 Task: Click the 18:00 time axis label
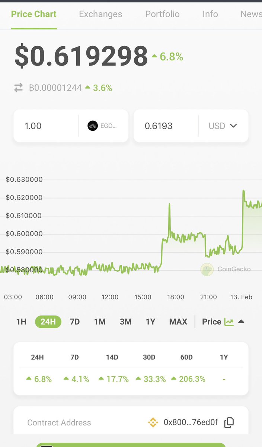[x=175, y=297]
